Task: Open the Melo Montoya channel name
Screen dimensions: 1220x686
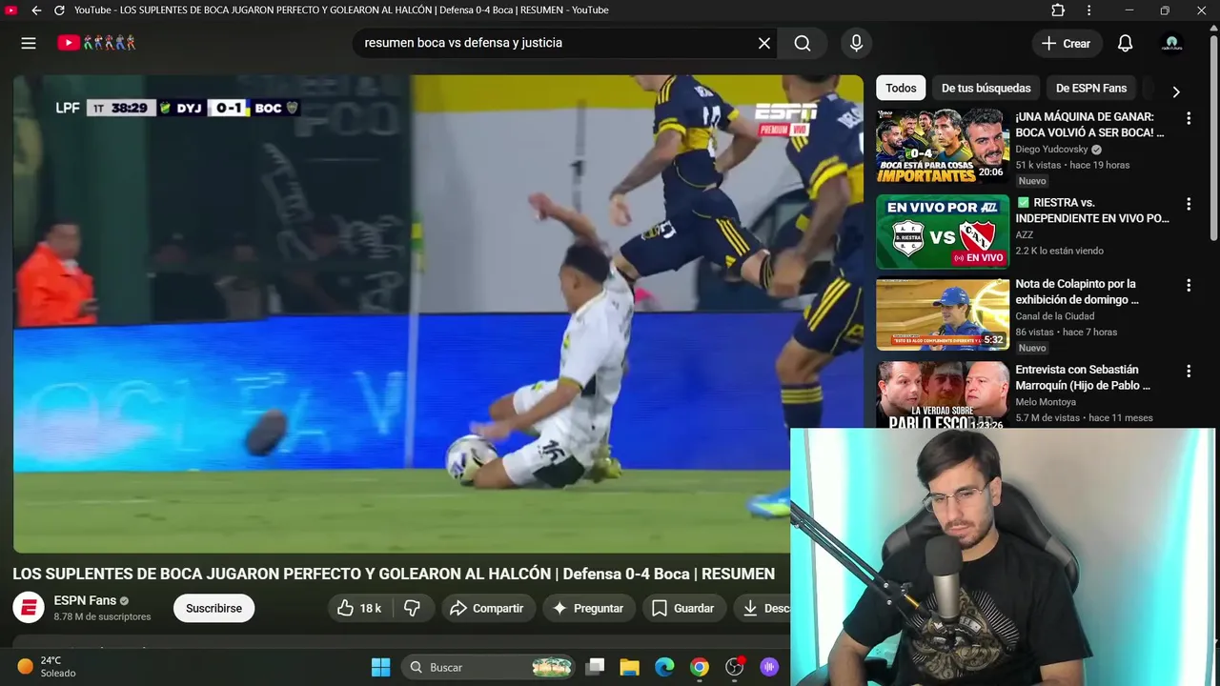Action: click(1047, 402)
